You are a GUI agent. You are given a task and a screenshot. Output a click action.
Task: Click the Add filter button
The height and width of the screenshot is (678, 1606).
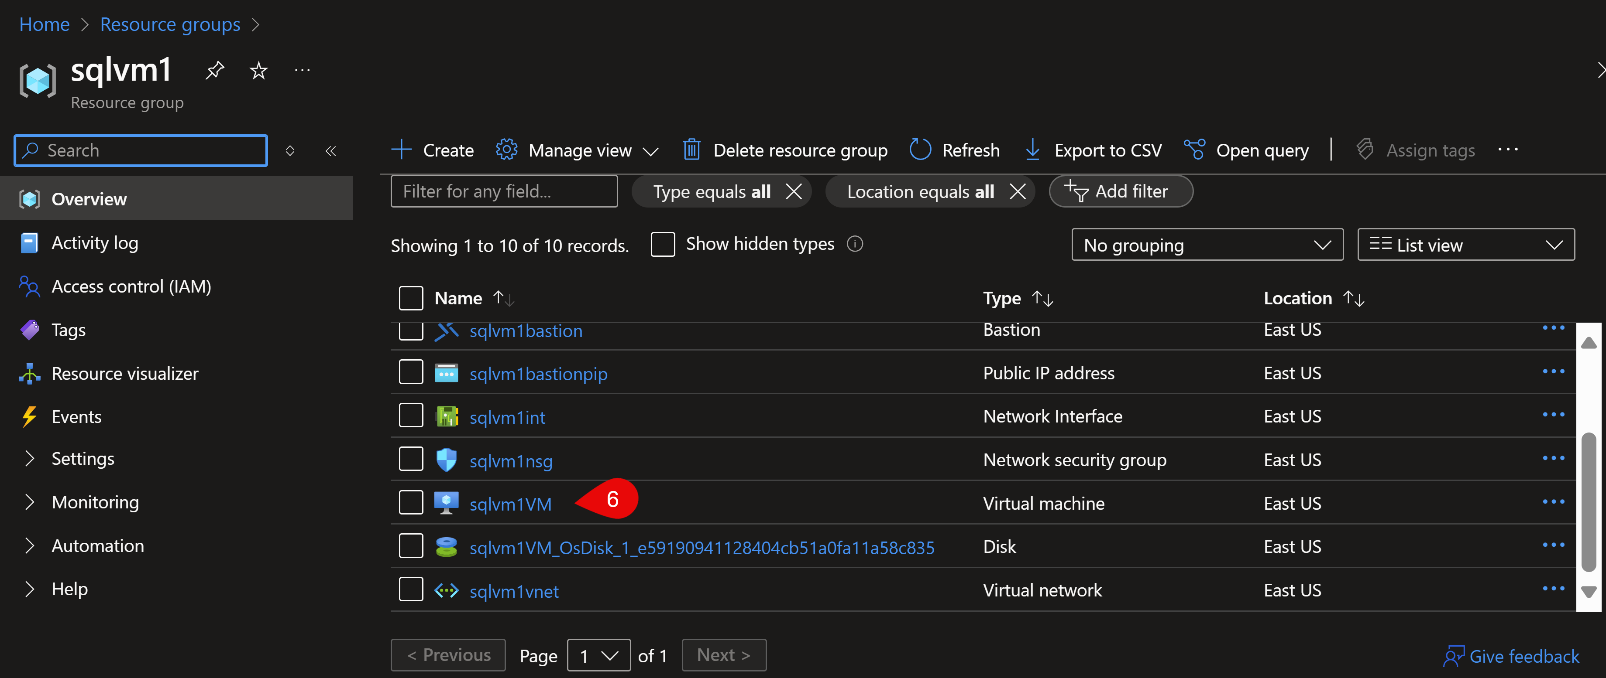point(1120,192)
